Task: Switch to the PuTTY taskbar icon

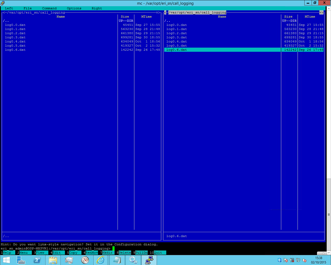Action: click(x=149, y=260)
